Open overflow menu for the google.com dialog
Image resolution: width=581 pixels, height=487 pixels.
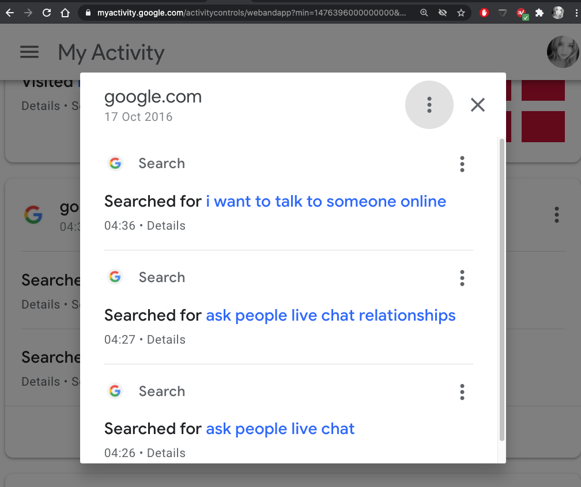tap(429, 105)
